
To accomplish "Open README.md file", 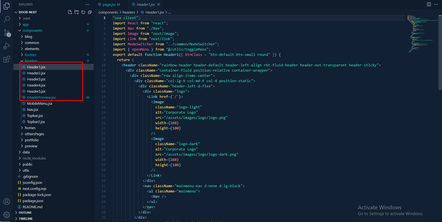I will (53, 207).
